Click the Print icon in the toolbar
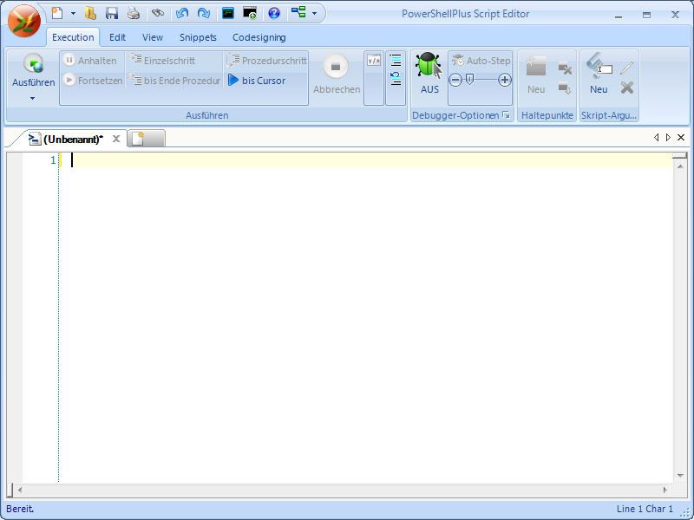This screenshot has height=520, width=694. pos(132,14)
